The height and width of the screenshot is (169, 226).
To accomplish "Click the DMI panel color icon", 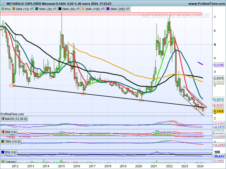I will coord(3,132).
